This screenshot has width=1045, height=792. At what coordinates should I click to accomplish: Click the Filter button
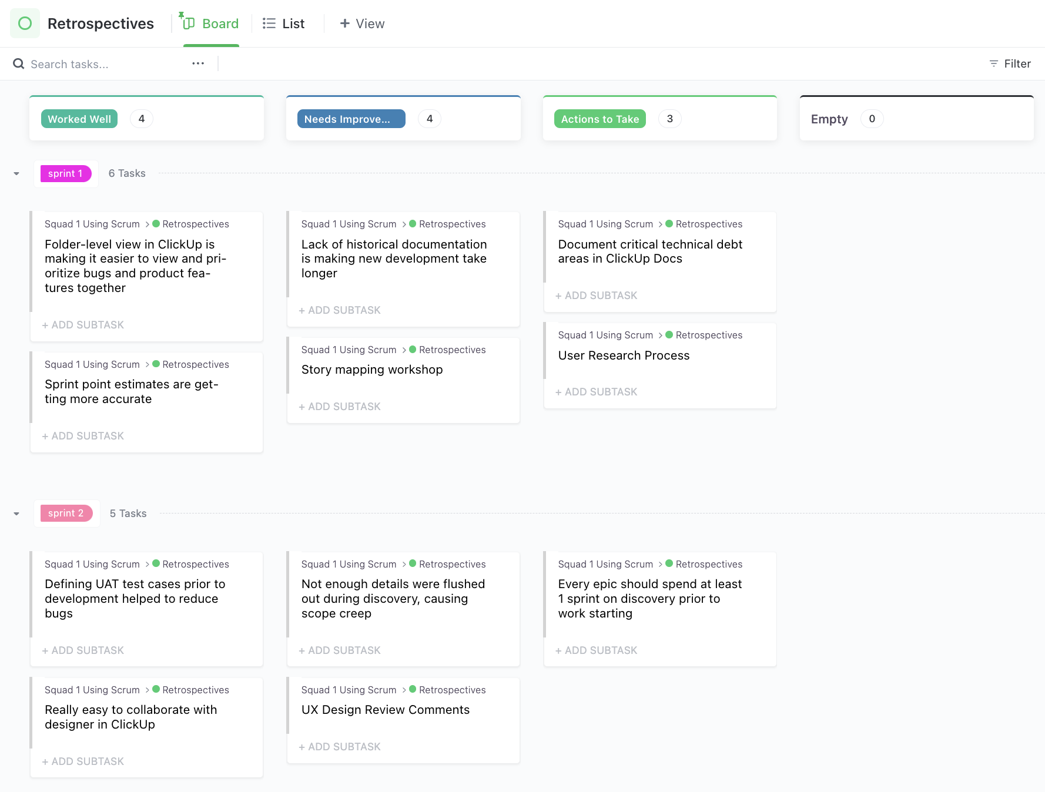click(x=1010, y=63)
